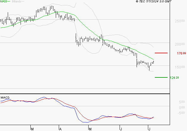This screenshot has height=131, width=187.
Task: Click the red resistance level line
Action: pos(161,53)
